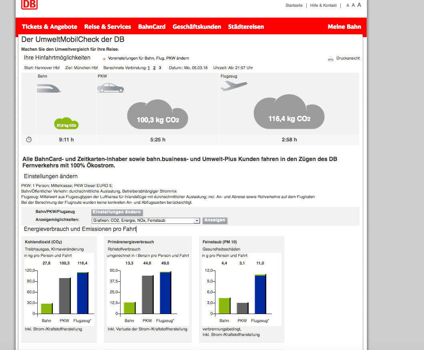Open the Geschäftskunden menu
The width and height of the screenshot is (424, 350).
click(x=197, y=27)
